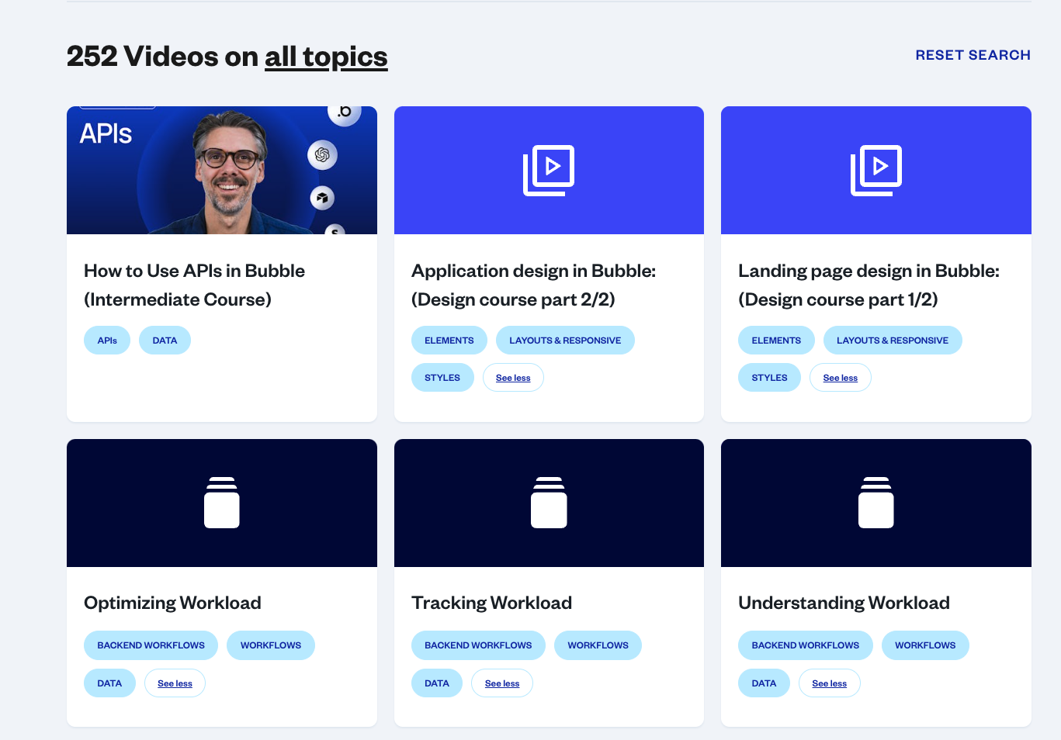
Task: Select DATA tag on Optimizing Workload card
Action: pos(109,683)
